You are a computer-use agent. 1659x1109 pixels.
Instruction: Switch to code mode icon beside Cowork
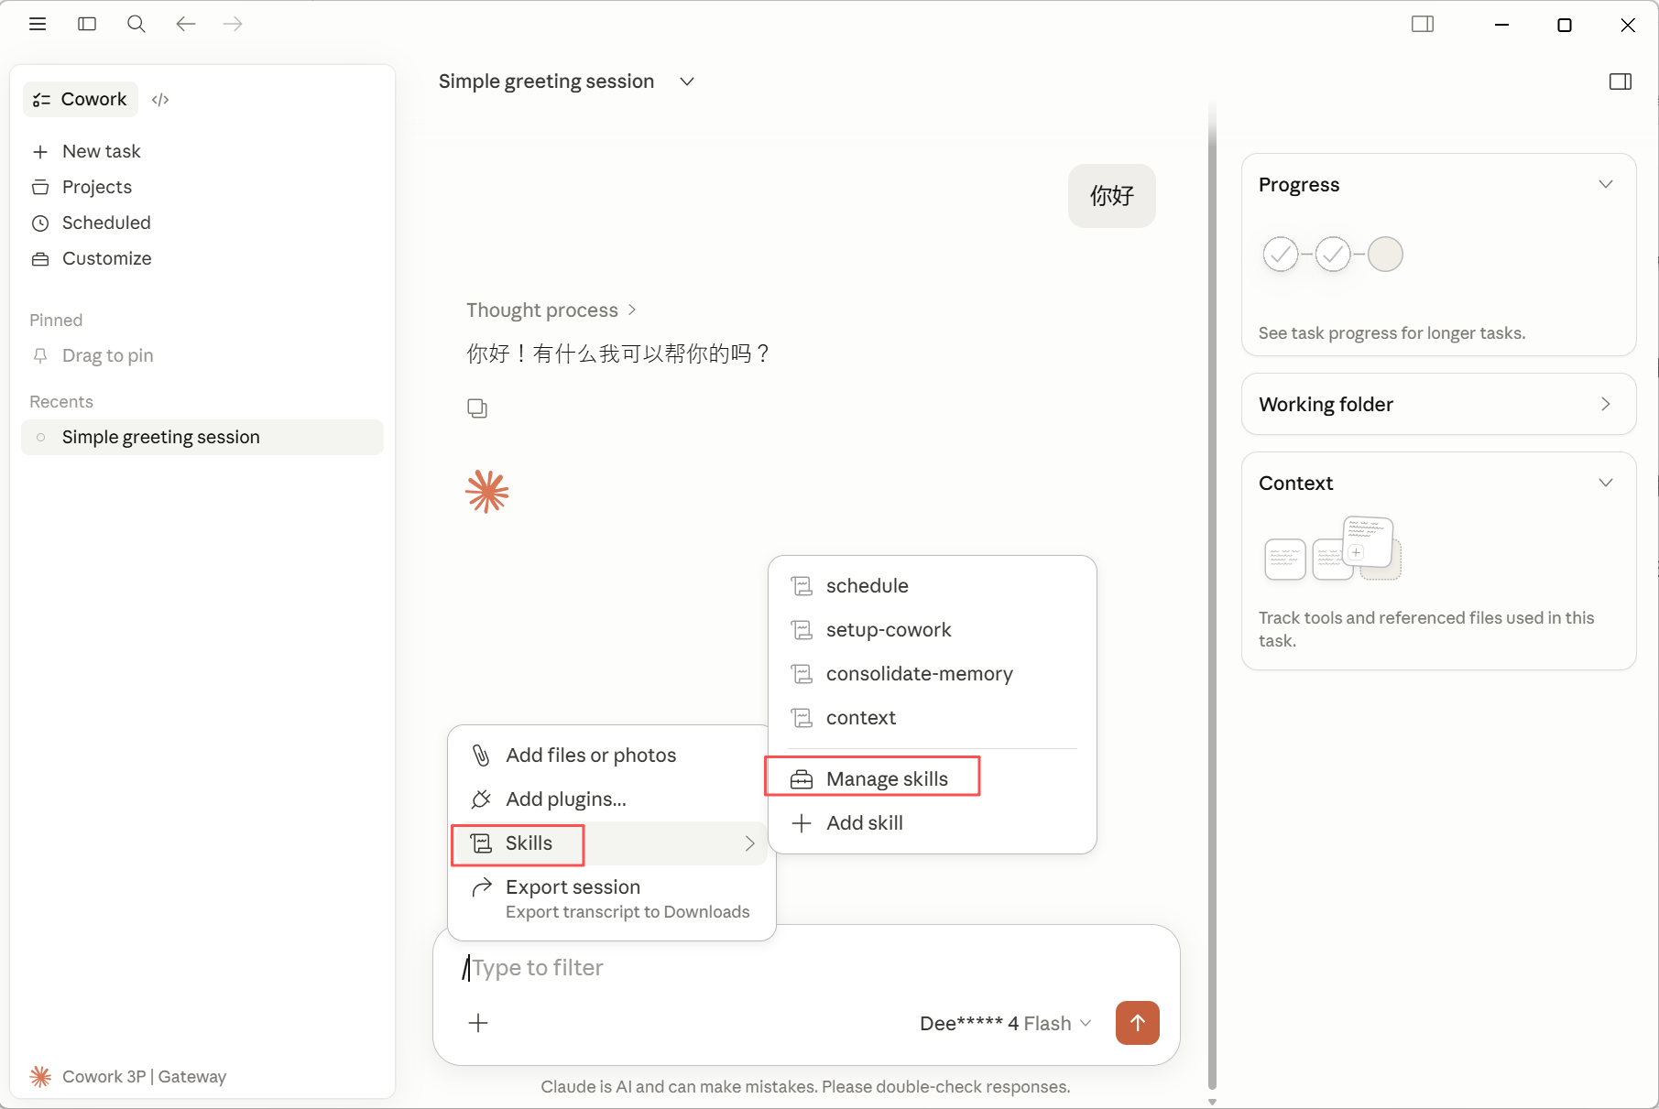coord(160,100)
